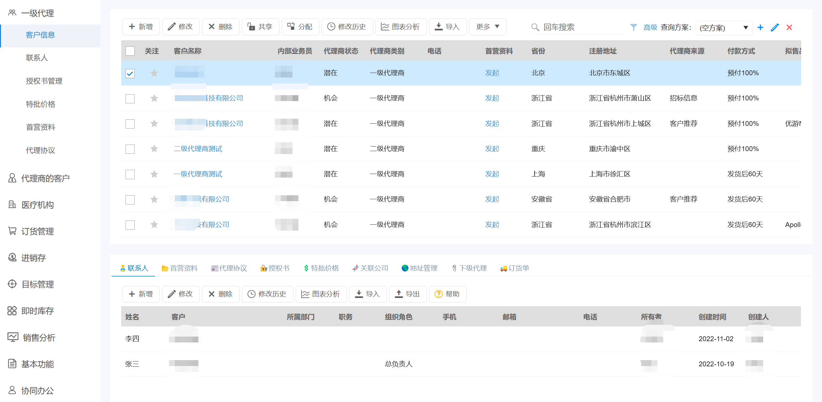
Task: Open 分配 to assign the selected agent
Action: 300,27
